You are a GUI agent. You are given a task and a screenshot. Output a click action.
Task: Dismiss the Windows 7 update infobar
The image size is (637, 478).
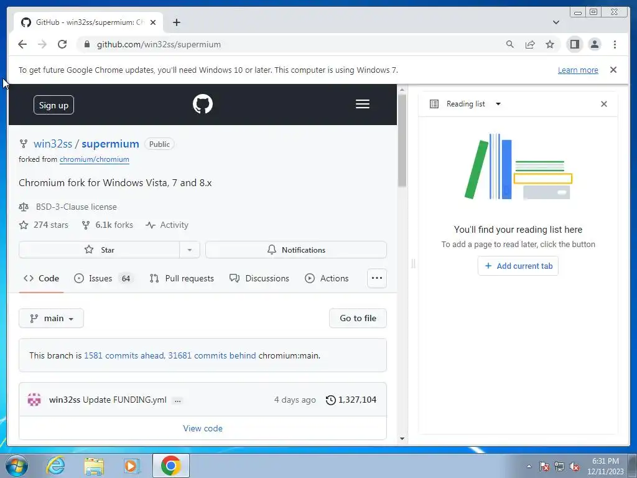coord(613,70)
